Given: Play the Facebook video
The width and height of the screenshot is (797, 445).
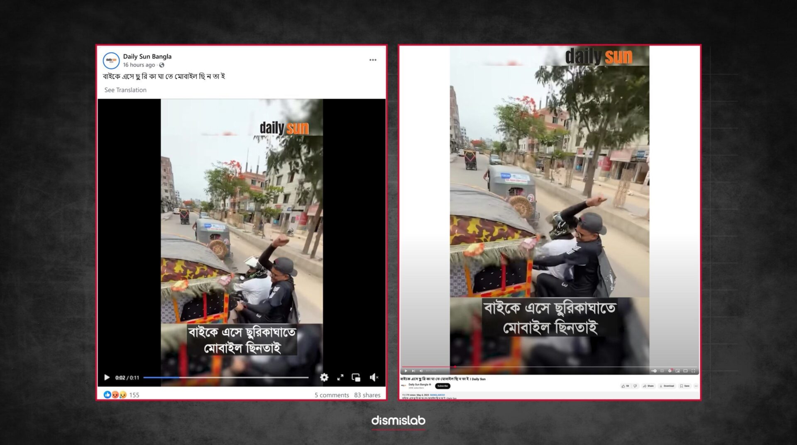Looking at the screenshot, I should [x=107, y=377].
